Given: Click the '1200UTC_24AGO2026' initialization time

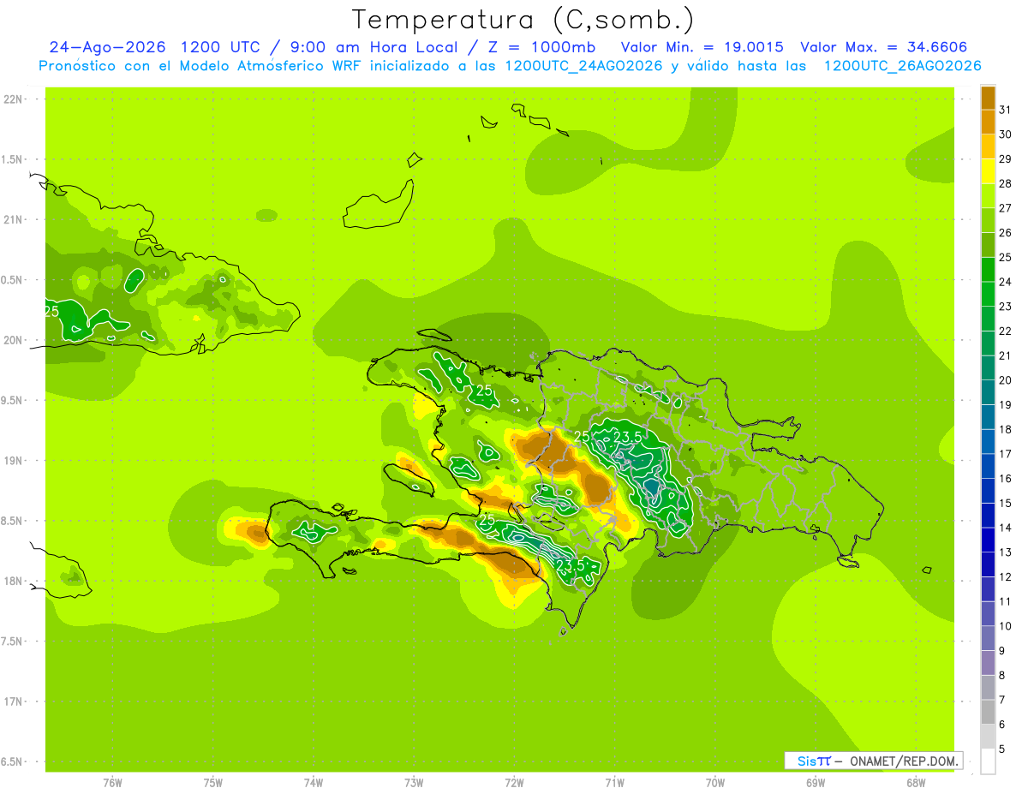Looking at the screenshot, I should click(x=583, y=66).
